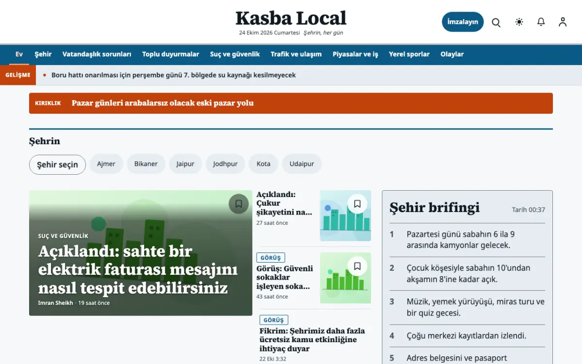Viewport: 582px width, 364px height.
Task: Select the Kota city chip
Action: [x=263, y=164]
